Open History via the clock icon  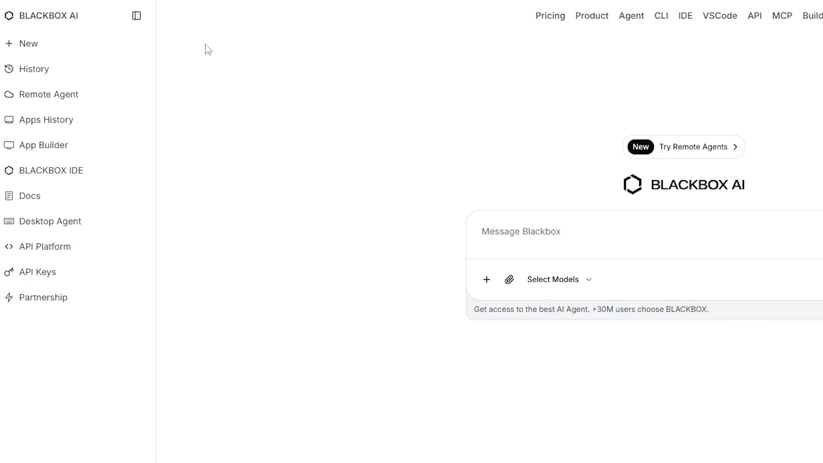(9, 69)
